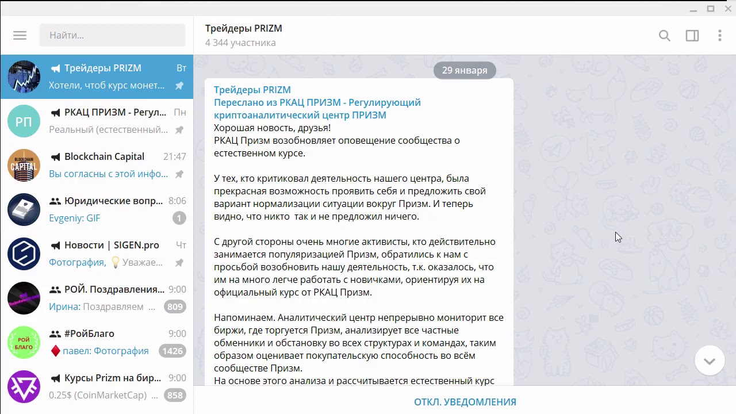Toggle the right info sidebar panel
Viewport: 736px width, 414px height.
[x=692, y=36]
